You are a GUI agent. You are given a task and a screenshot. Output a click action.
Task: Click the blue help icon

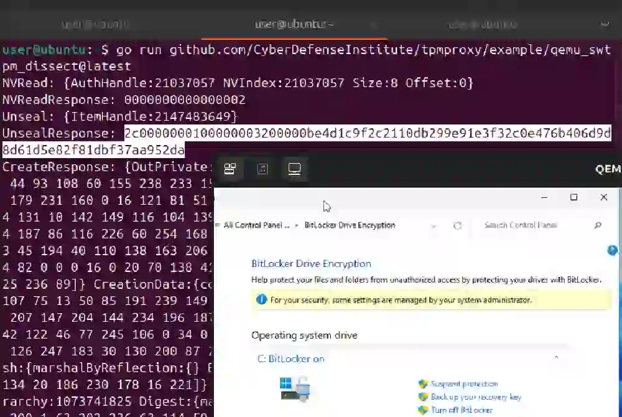point(612,250)
